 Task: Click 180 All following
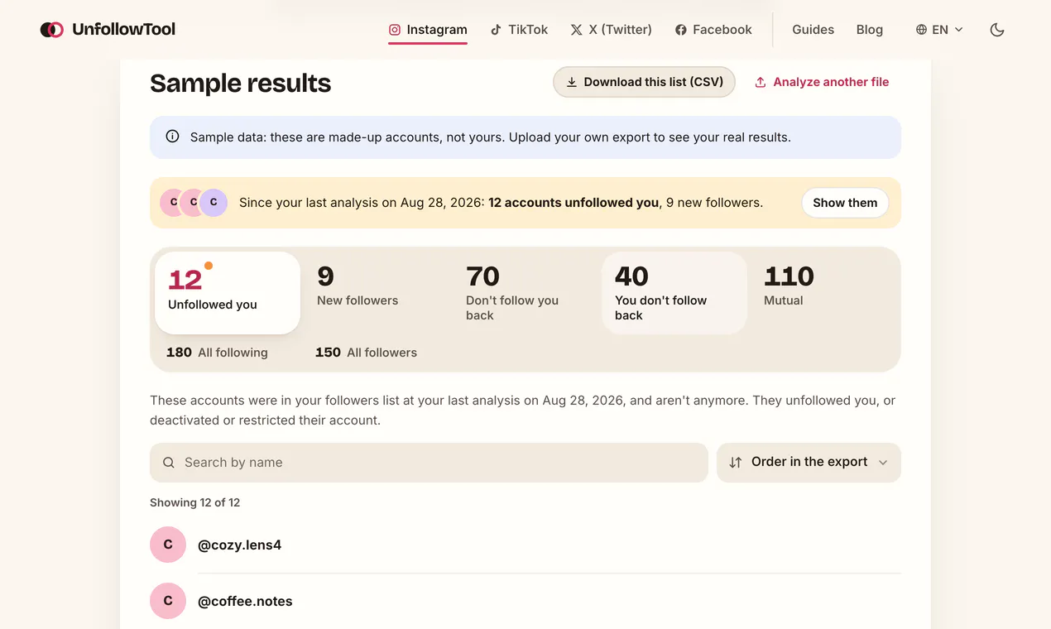tap(217, 353)
